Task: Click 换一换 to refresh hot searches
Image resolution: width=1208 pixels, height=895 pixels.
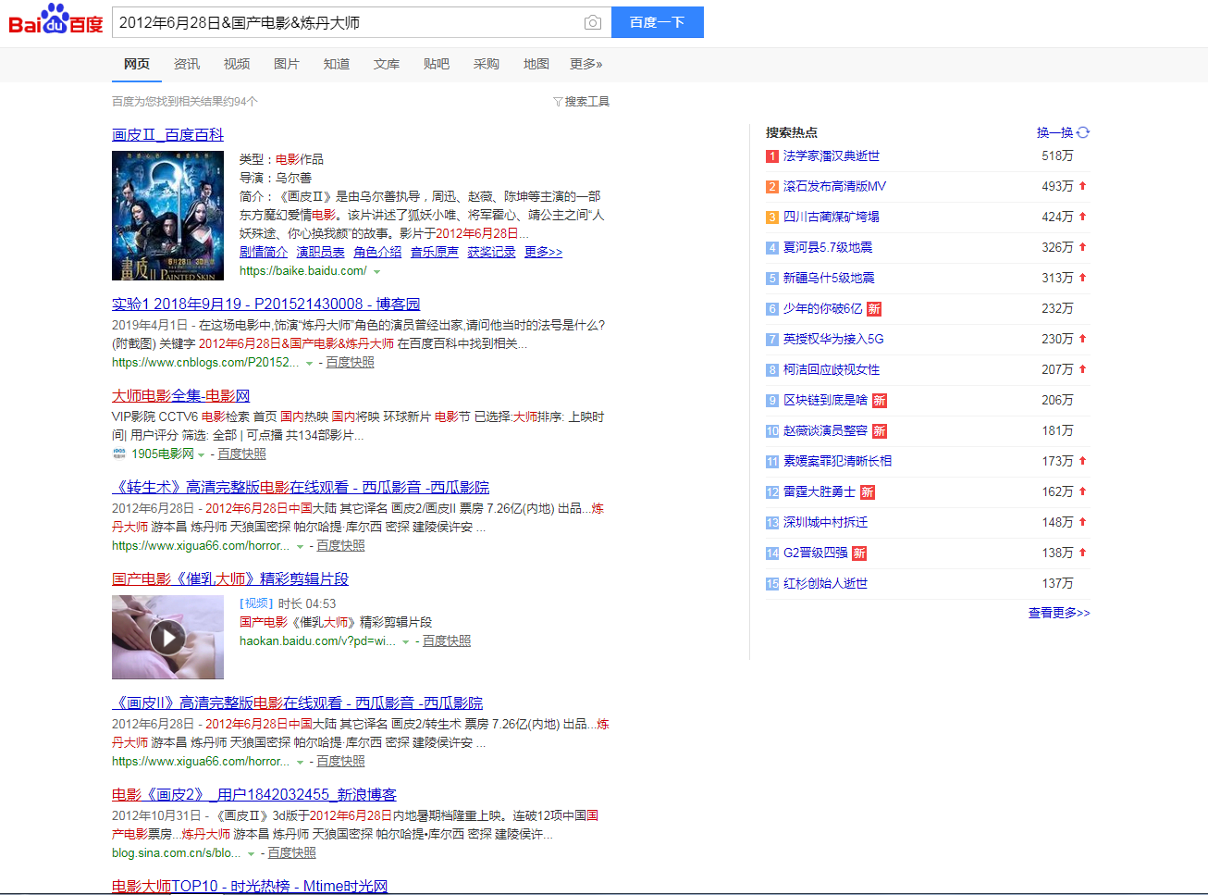Action: click(1055, 132)
